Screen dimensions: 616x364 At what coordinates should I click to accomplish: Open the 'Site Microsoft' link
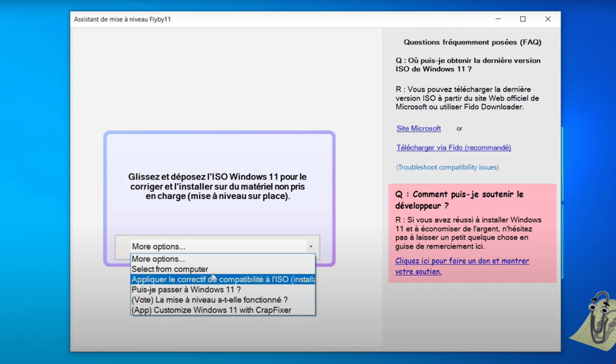419,129
